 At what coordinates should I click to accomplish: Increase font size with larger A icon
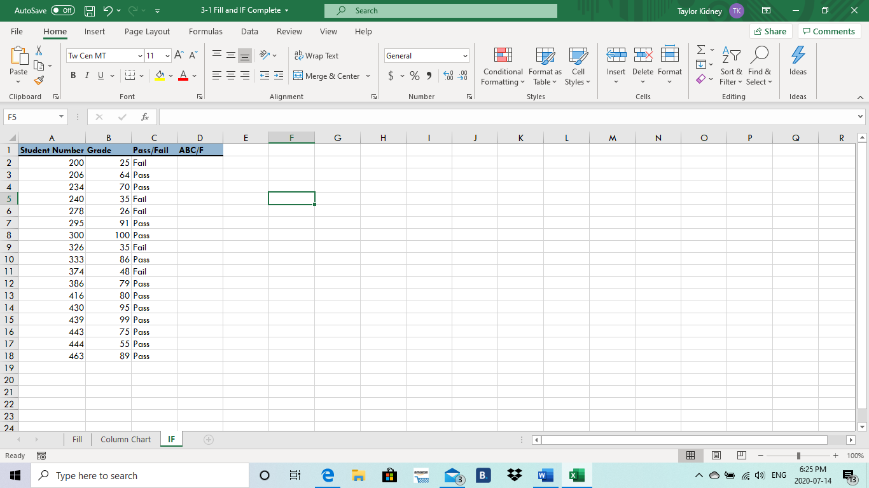coord(179,55)
